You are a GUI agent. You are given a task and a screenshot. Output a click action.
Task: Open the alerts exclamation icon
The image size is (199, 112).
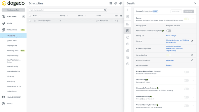point(128,44)
